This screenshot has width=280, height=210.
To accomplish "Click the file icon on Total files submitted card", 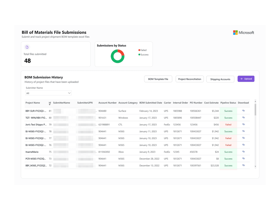I will pyautogui.click(x=27, y=47).
